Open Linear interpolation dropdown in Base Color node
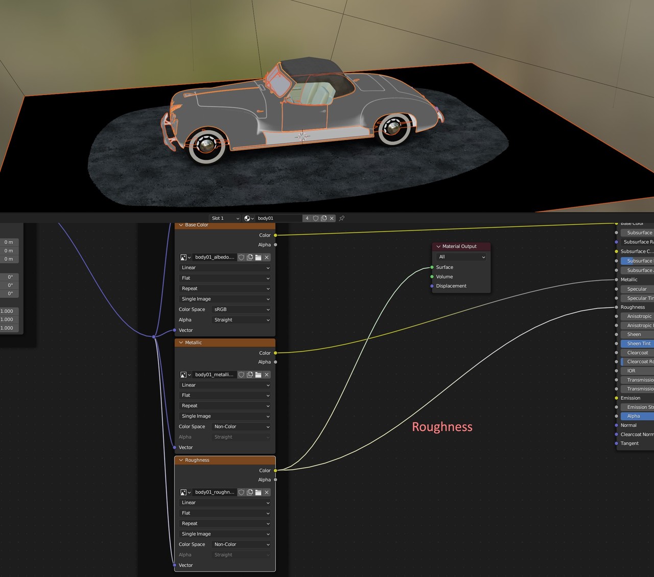 [x=225, y=268]
